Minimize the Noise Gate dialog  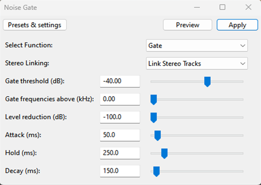(x=197, y=7)
